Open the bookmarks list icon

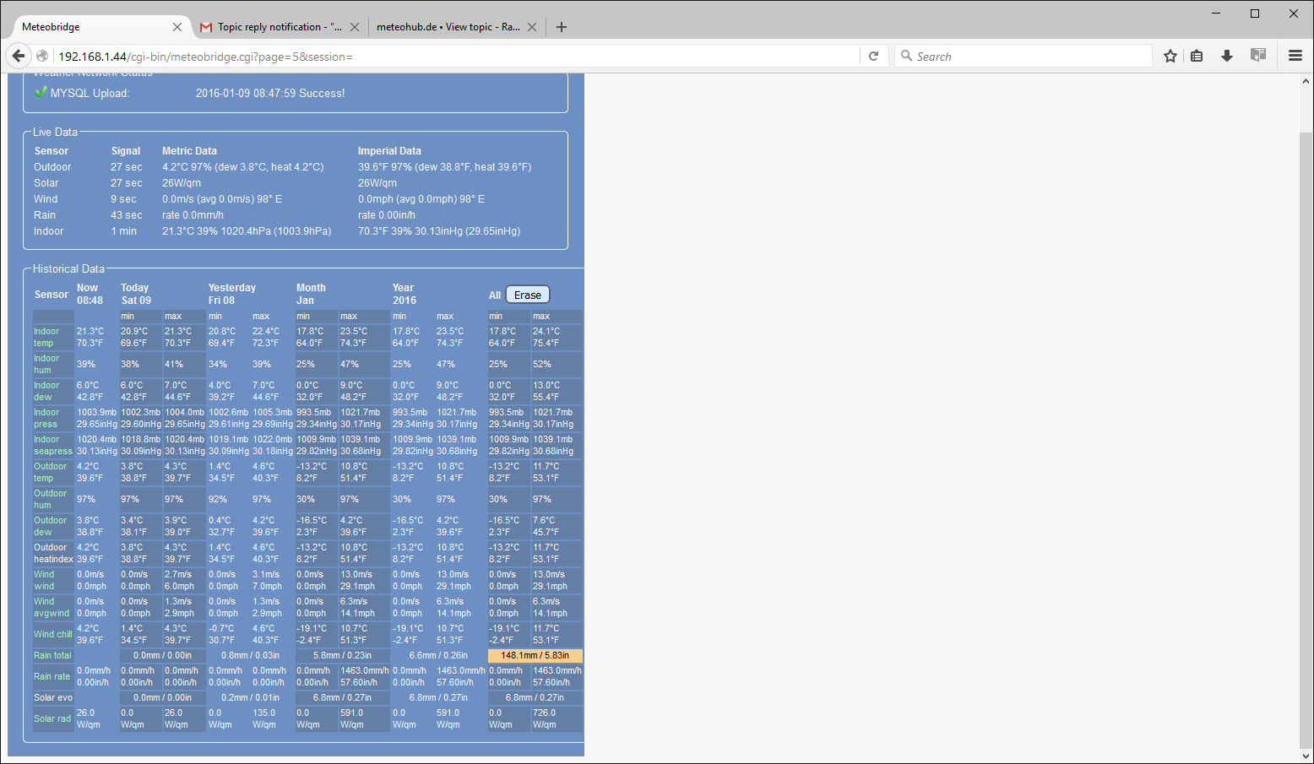(1197, 57)
